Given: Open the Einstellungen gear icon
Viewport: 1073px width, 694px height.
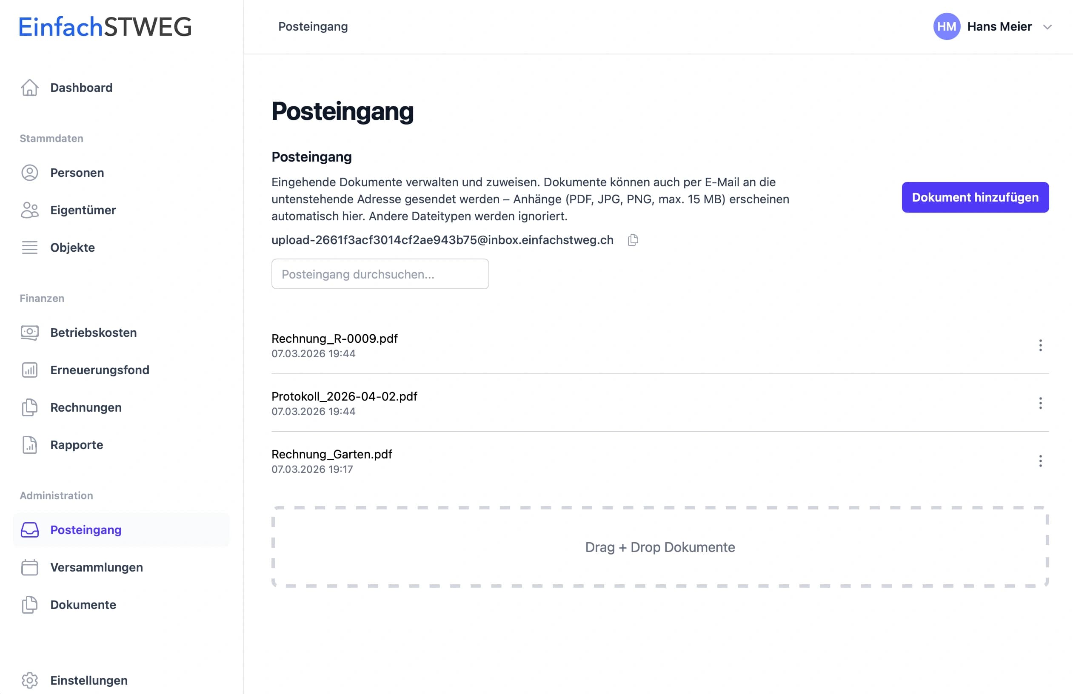Looking at the screenshot, I should tap(29, 680).
